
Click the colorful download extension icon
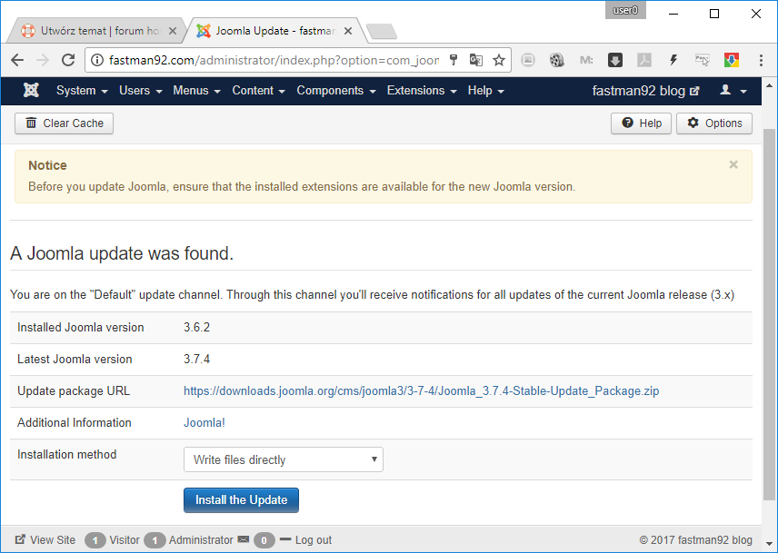tap(732, 61)
